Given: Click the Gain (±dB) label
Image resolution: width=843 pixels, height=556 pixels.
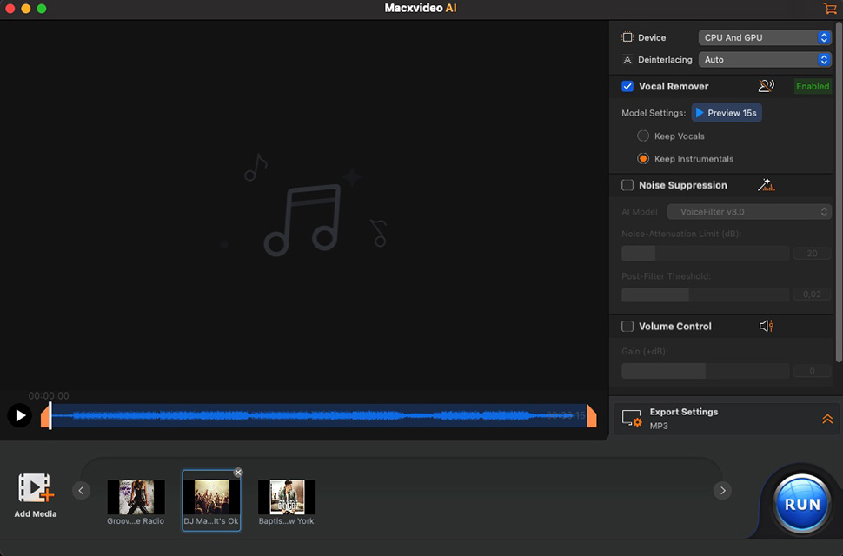Looking at the screenshot, I should pyautogui.click(x=645, y=351).
